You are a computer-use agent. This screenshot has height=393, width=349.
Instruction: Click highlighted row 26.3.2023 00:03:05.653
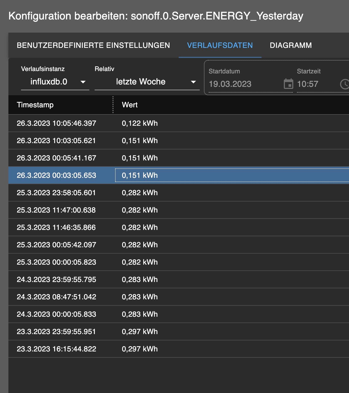coord(179,175)
